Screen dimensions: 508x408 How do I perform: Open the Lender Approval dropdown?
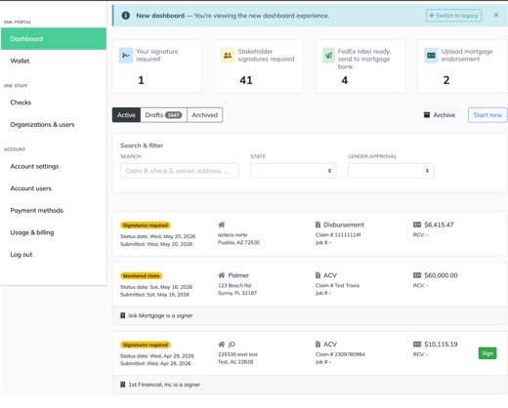pyautogui.click(x=391, y=171)
